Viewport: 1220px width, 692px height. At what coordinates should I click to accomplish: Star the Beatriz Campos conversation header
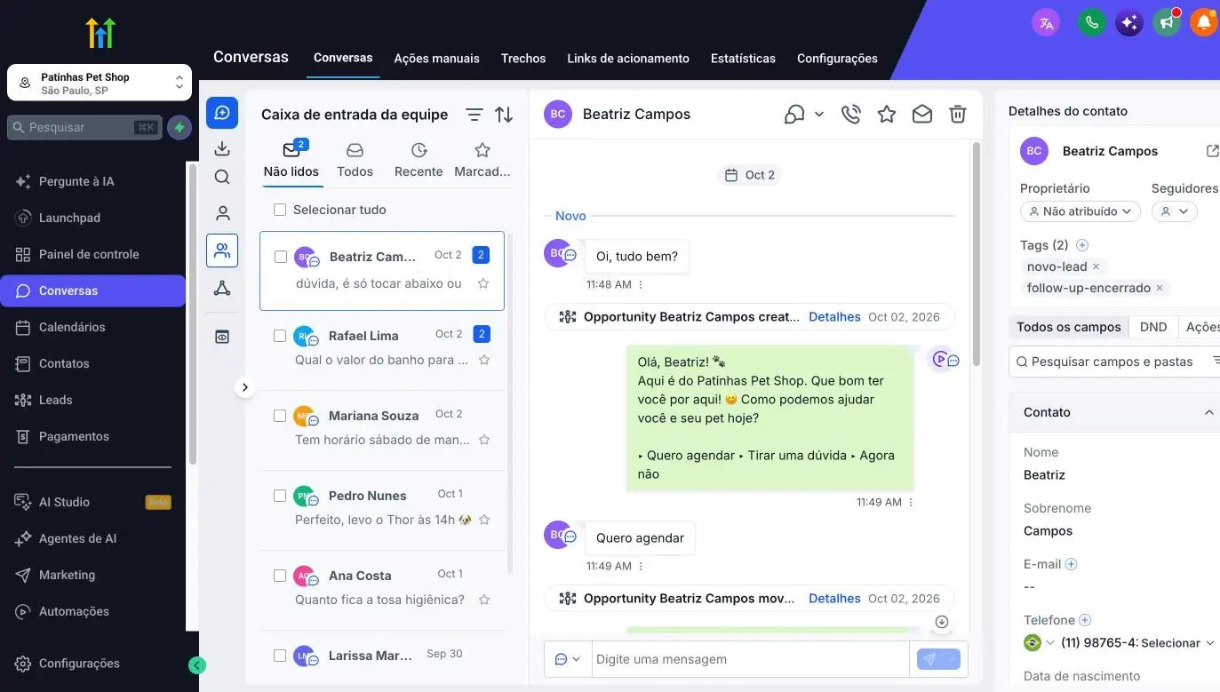tap(887, 114)
